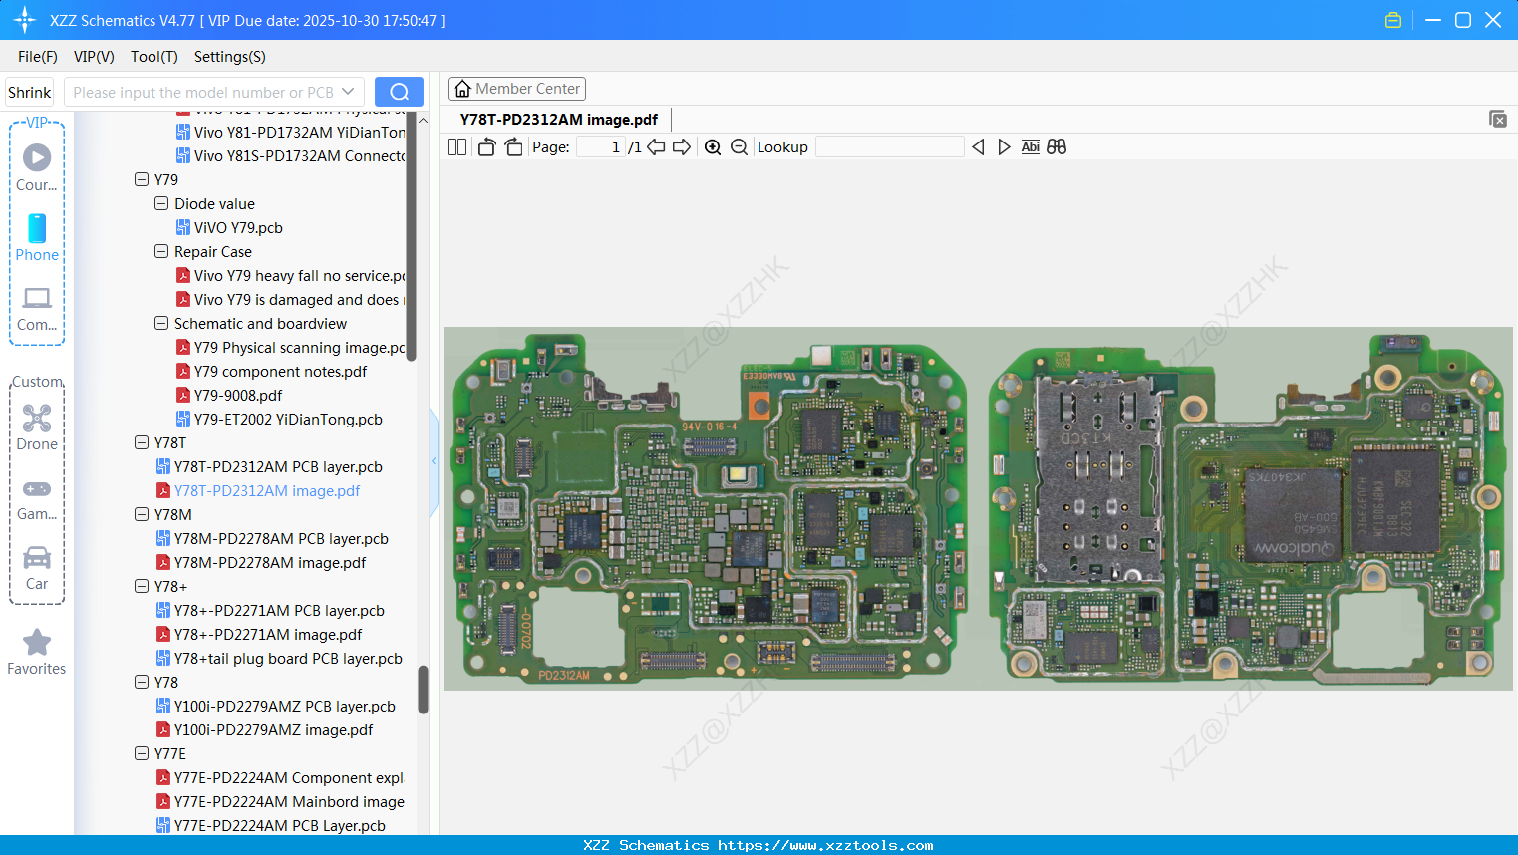Close the document with the top-right tab icon
Image resolution: width=1518 pixels, height=855 pixels.
click(1498, 119)
